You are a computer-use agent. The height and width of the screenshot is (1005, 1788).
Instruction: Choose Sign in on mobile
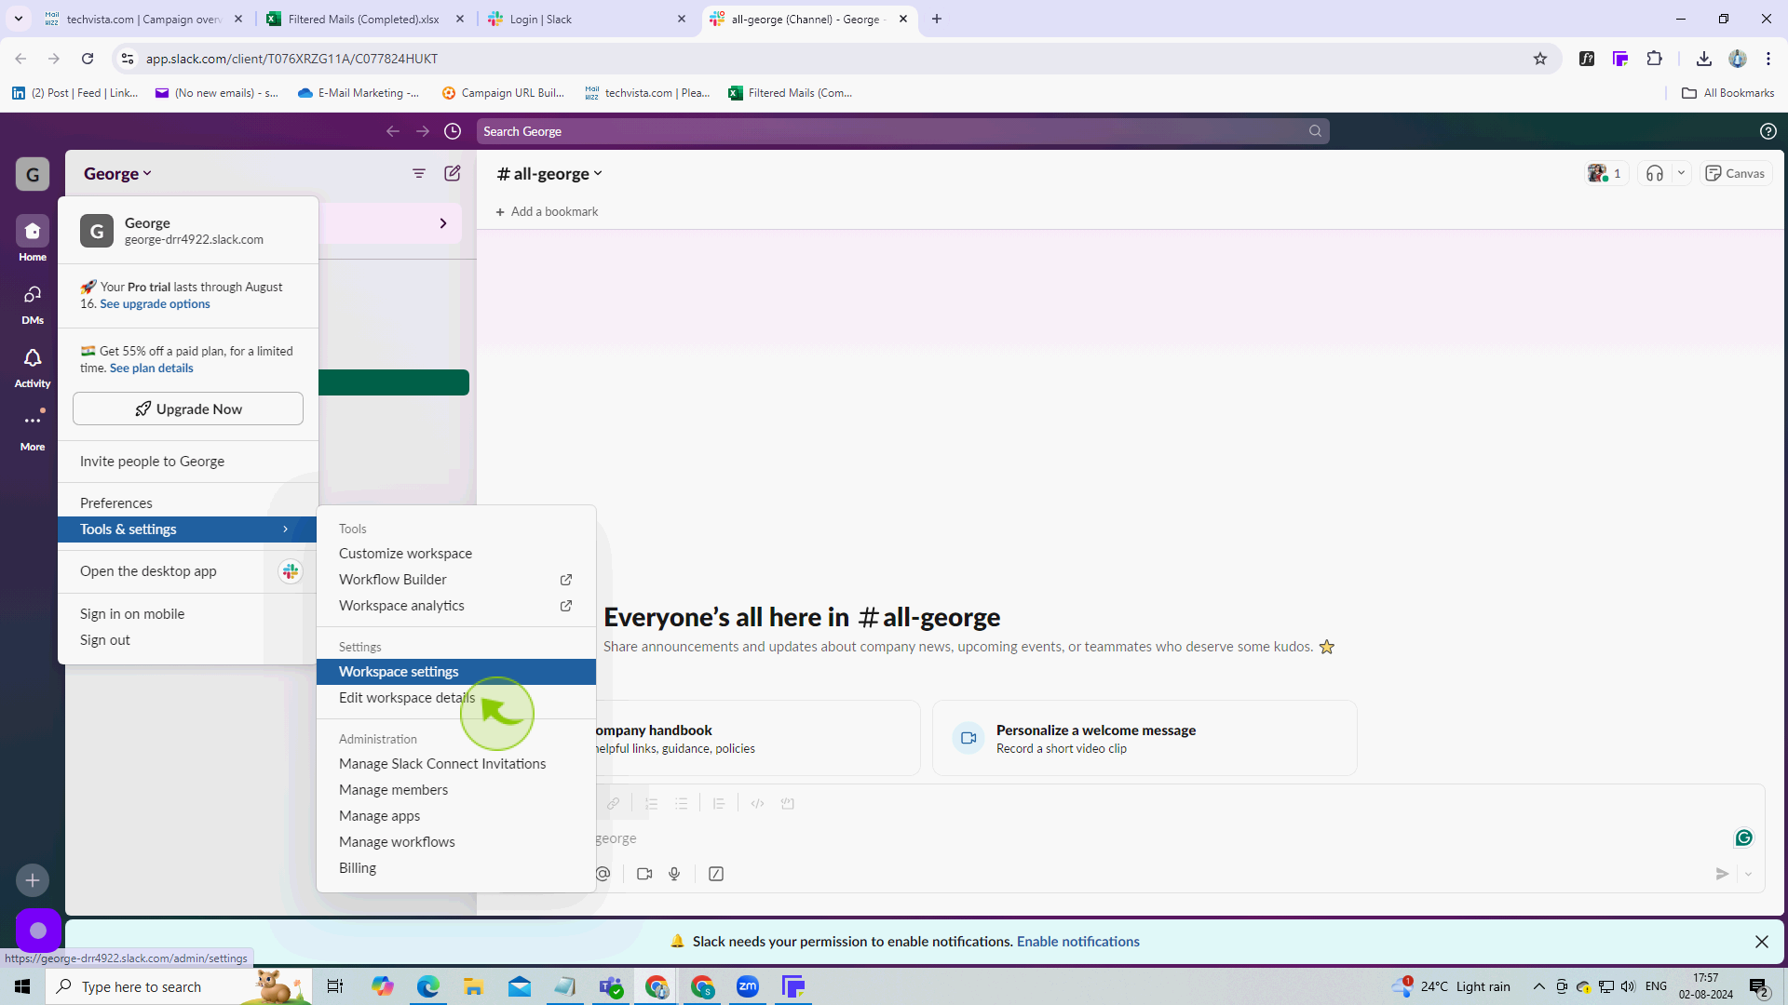pyautogui.click(x=187, y=614)
